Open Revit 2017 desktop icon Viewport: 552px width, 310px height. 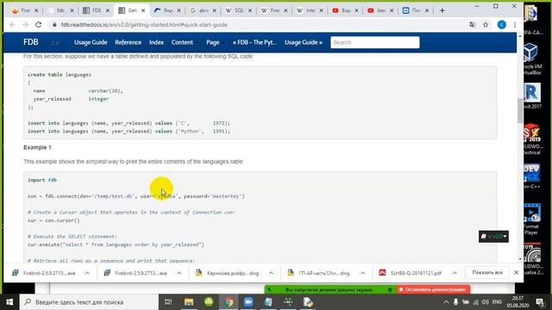[531, 96]
